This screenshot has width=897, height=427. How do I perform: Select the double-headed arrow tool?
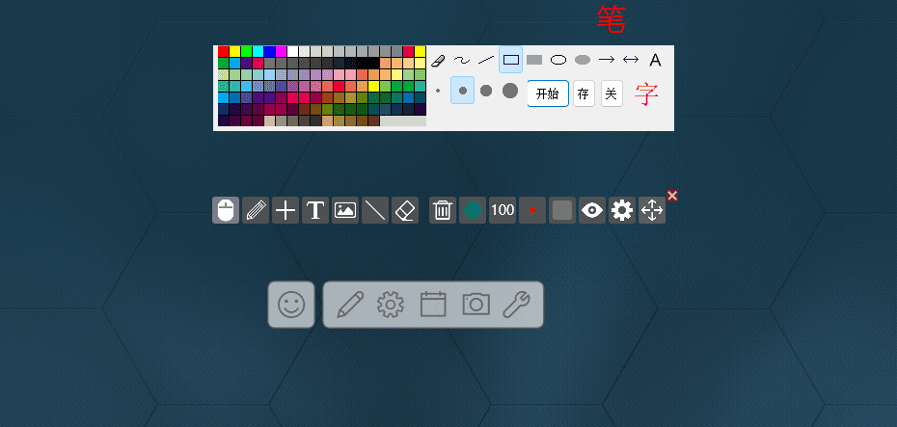[631, 60]
